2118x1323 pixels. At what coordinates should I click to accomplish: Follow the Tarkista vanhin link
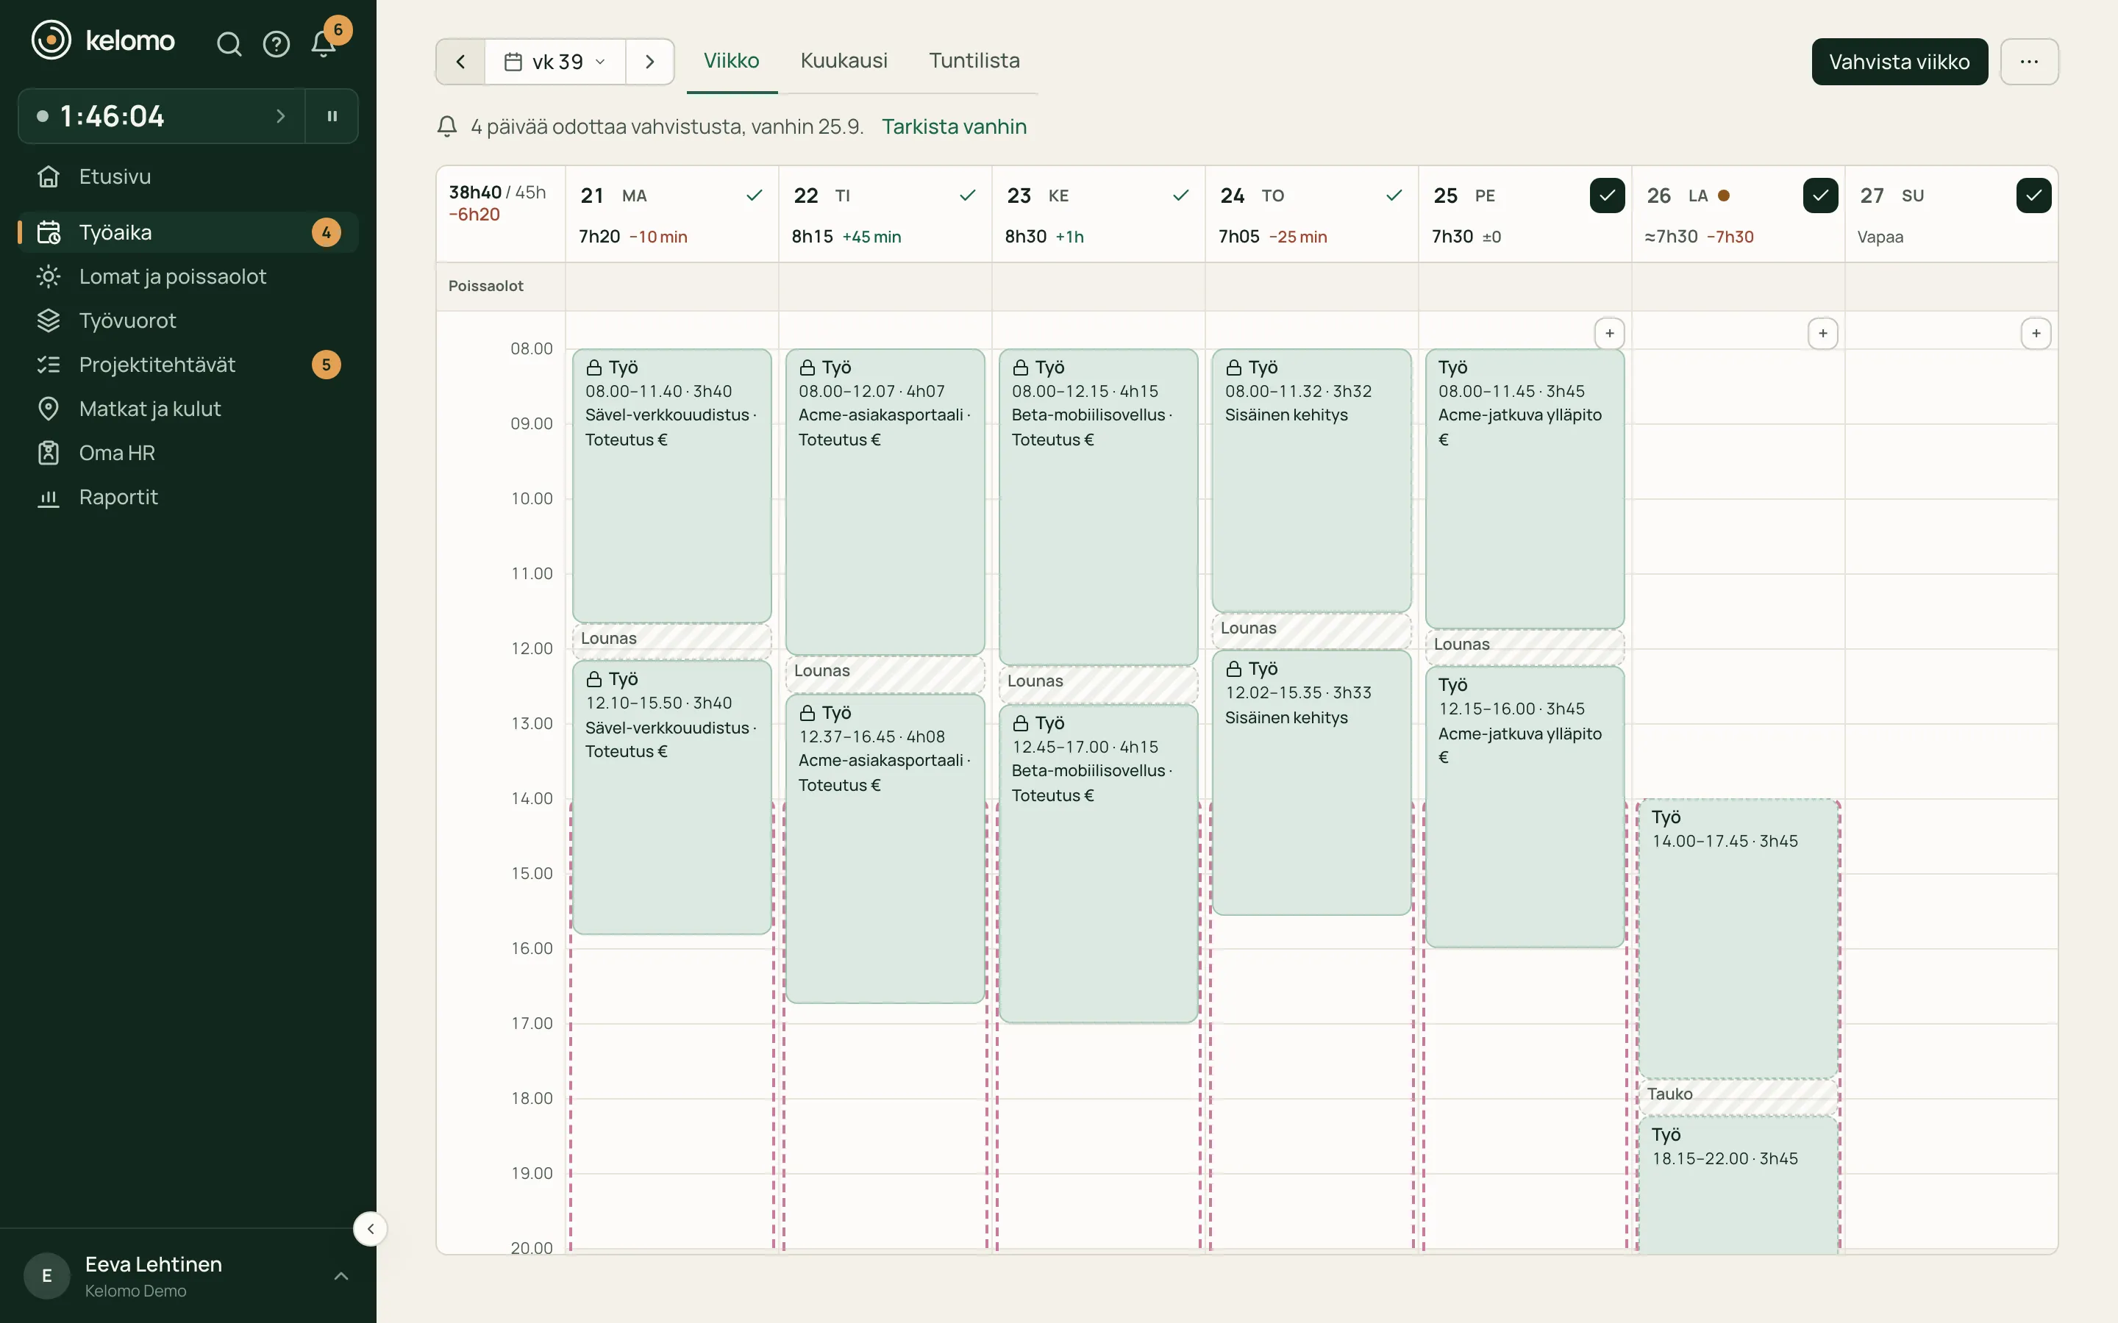click(954, 127)
